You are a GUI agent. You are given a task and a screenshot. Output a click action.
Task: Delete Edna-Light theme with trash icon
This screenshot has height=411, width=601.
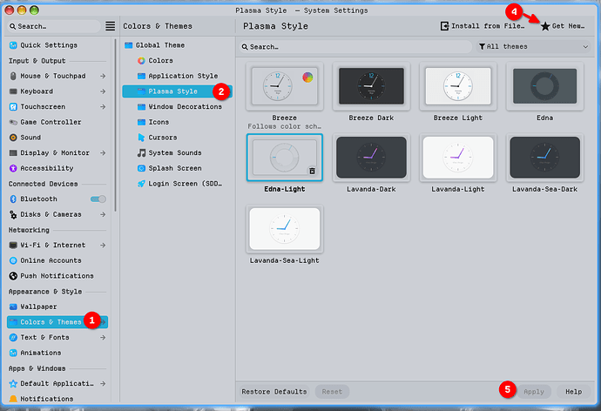(x=313, y=172)
